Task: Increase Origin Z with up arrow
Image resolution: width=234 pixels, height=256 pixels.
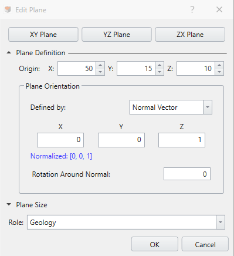Action: 219,65
